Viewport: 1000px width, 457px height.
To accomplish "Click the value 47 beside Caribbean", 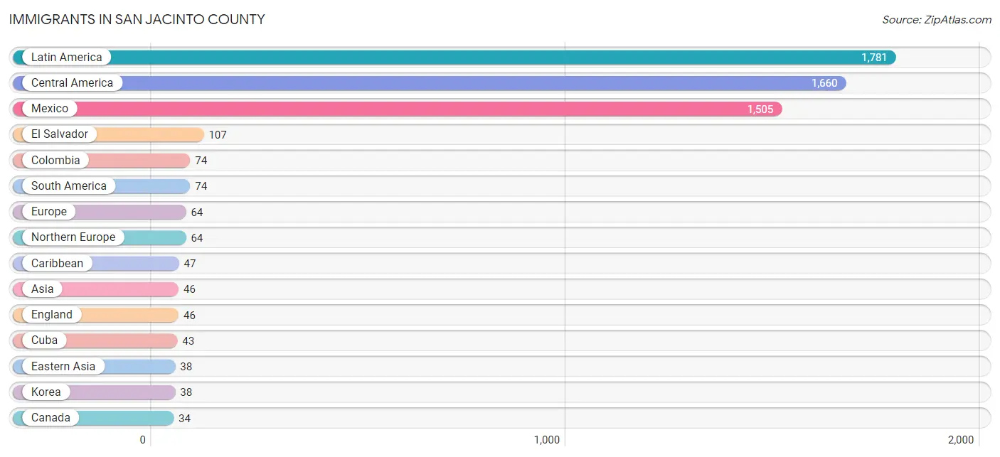I will tap(189, 264).
